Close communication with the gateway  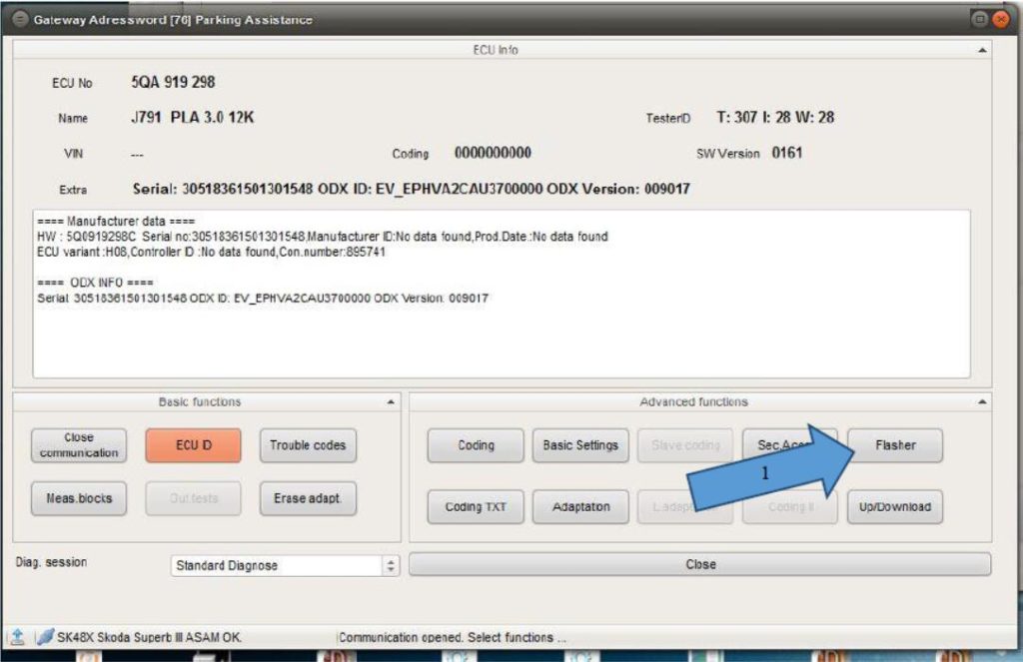(x=79, y=445)
